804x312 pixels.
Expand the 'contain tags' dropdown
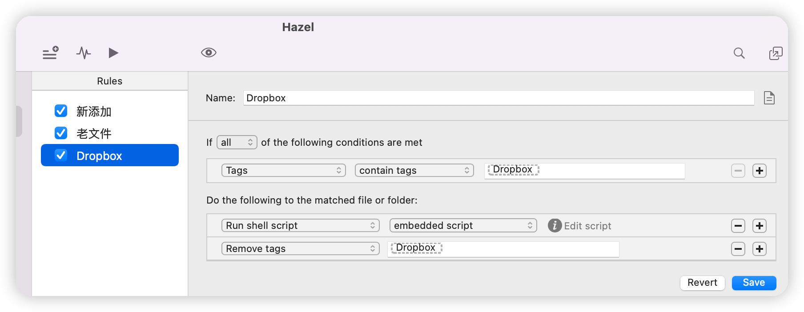(x=414, y=170)
